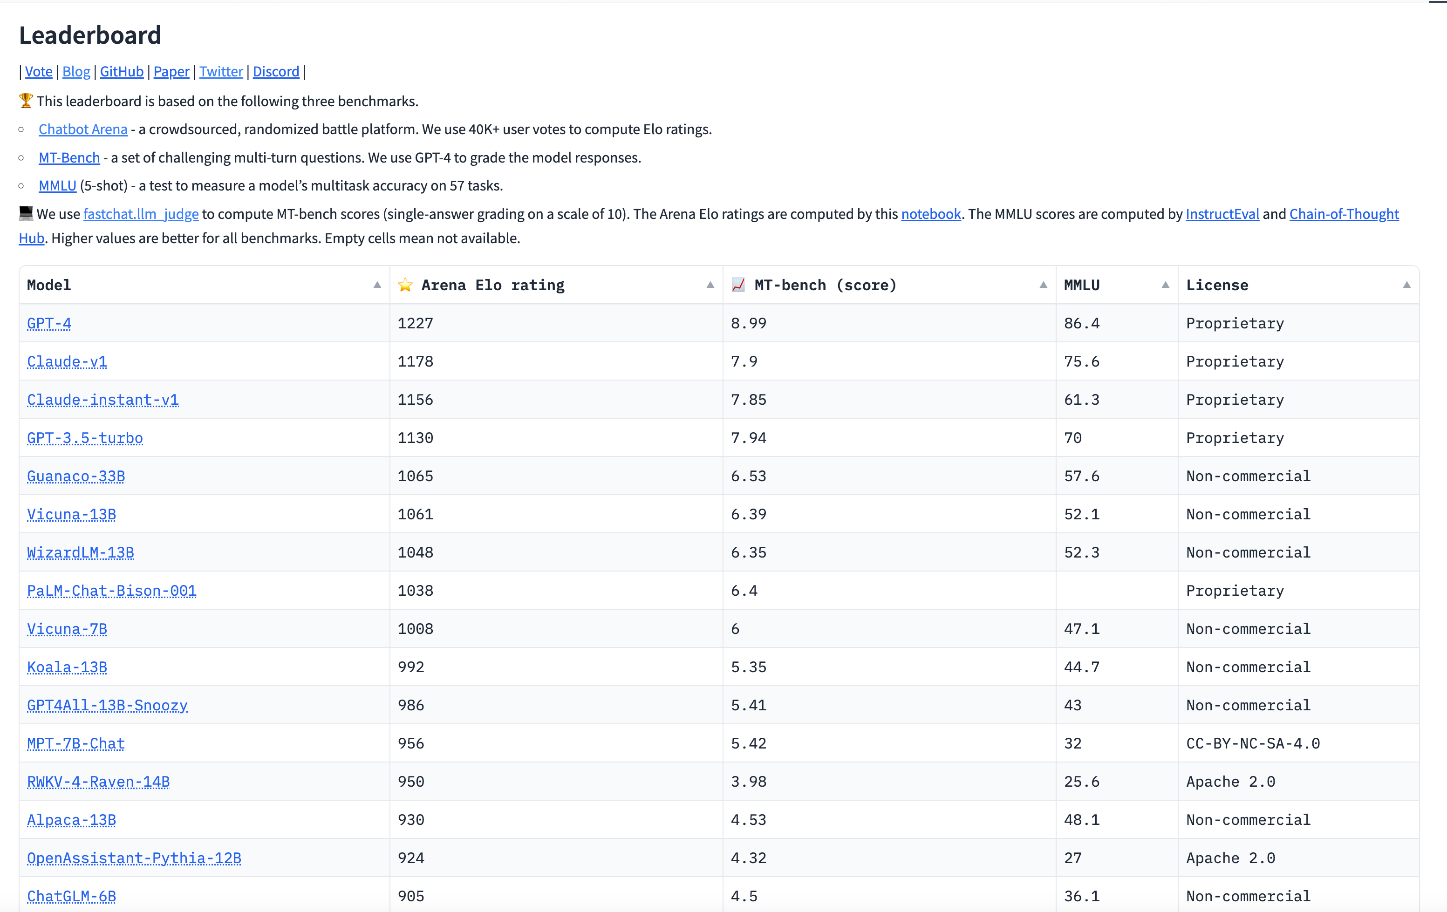Open the WizardLM-13B model link
Screen dimensions: 1447x912
coord(81,553)
